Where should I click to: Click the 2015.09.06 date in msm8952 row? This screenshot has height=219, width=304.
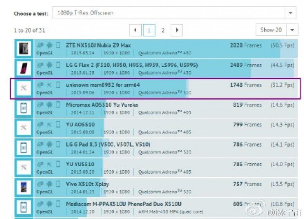tap(82, 93)
